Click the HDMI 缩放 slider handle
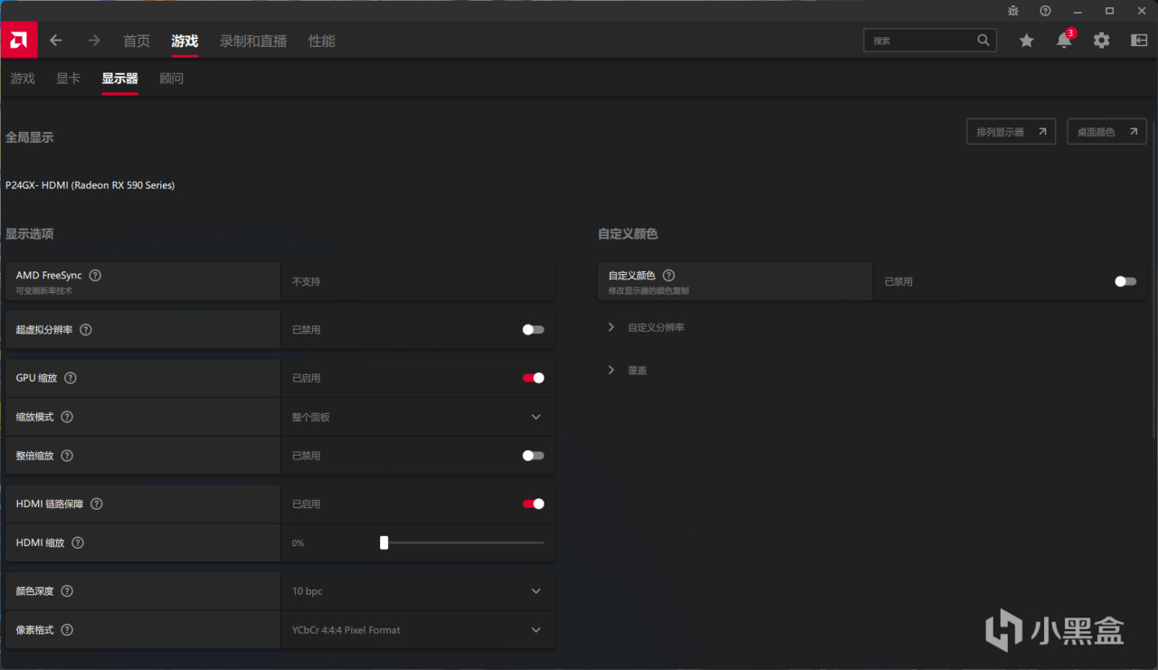1158x670 pixels. click(384, 543)
